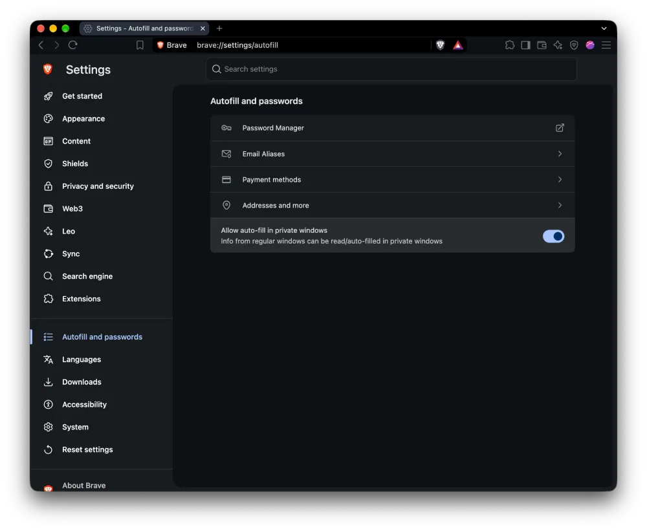Open Email Aliases row
This screenshot has height=531, width=647.
[x=393, y=154]
